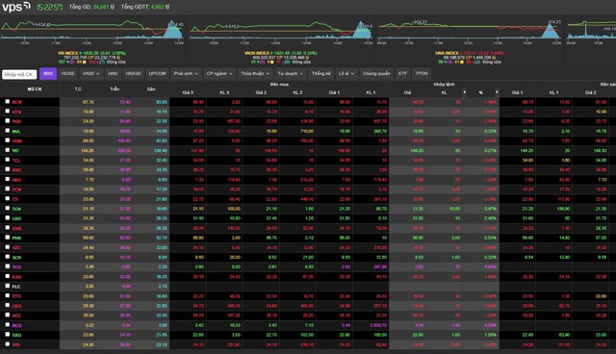
Task: Tick the checkbox for PDR stock
Action: (x=7, y=120)
